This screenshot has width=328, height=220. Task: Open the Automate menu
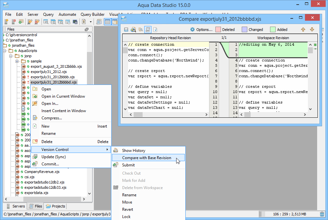tap(68, 14)
